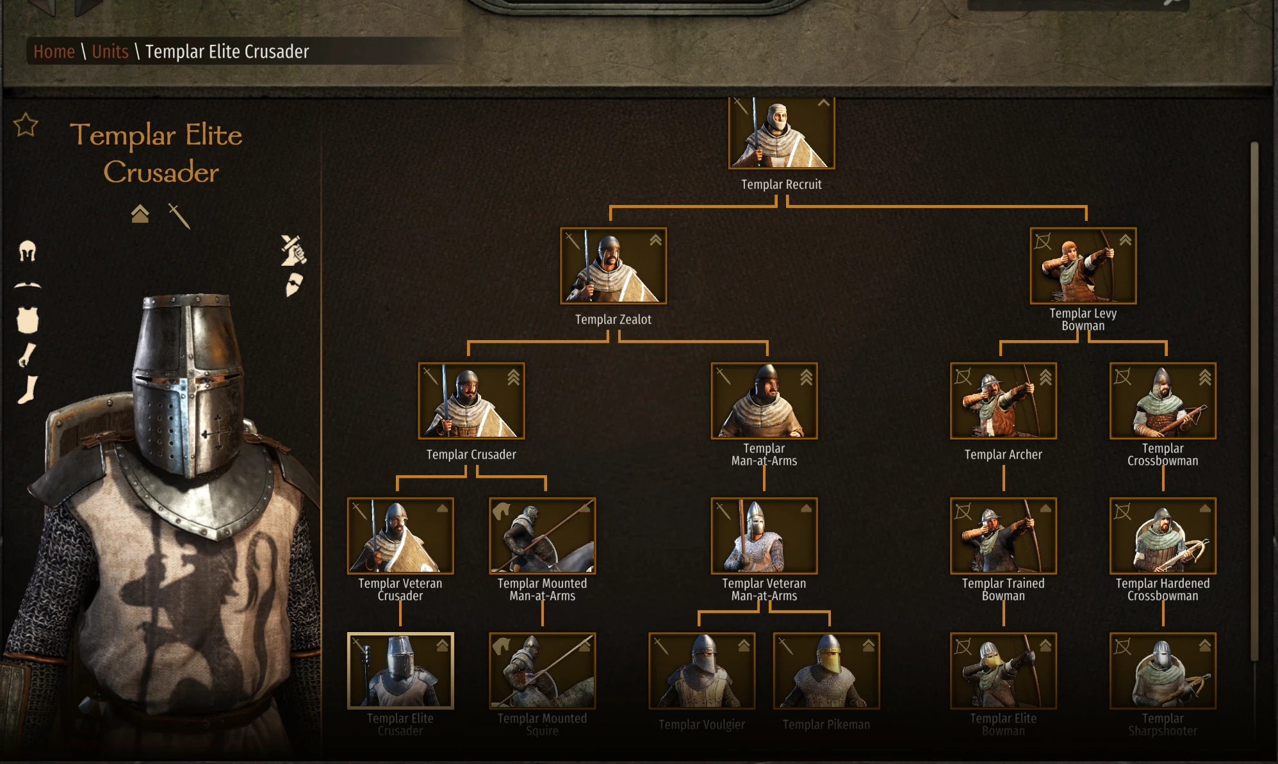Image resolution: width=1278 pixels, height=764 pixels.
Task: Click the infantry sword type icon
Action: tap(179, 216)
